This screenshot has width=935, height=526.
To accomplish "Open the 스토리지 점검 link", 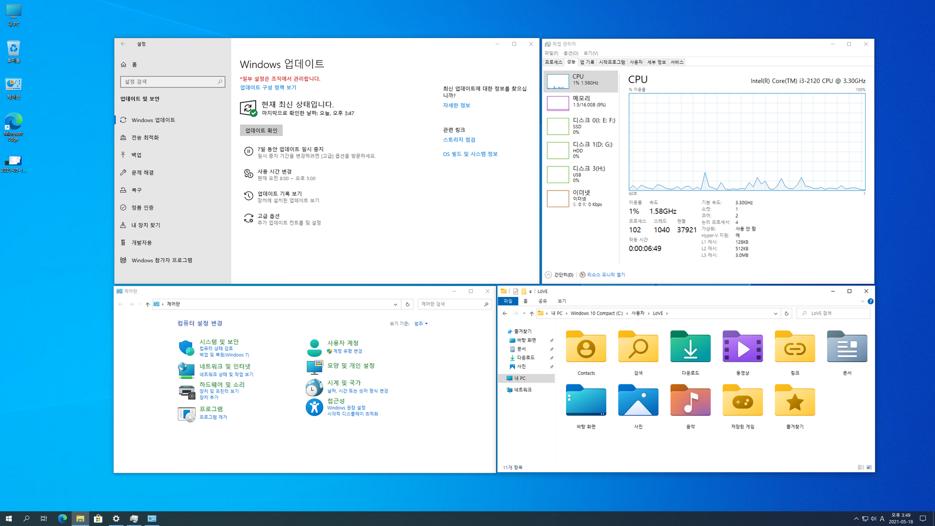I will point(459,140).
